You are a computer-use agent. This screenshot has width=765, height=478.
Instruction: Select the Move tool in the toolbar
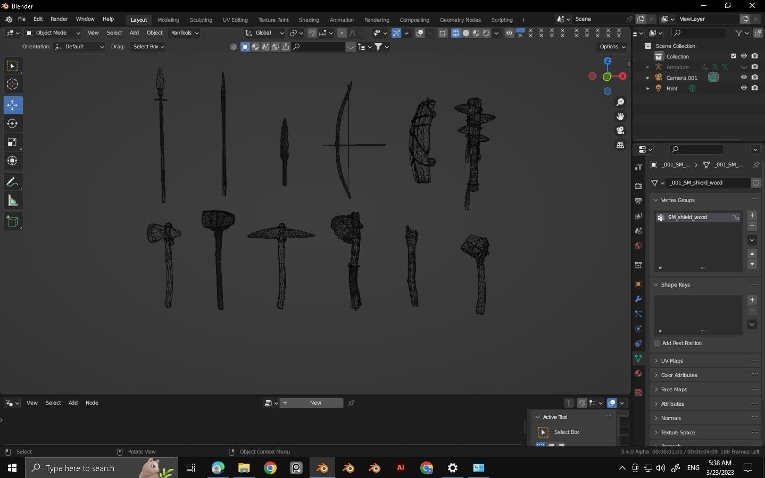[x=12, y=105]
